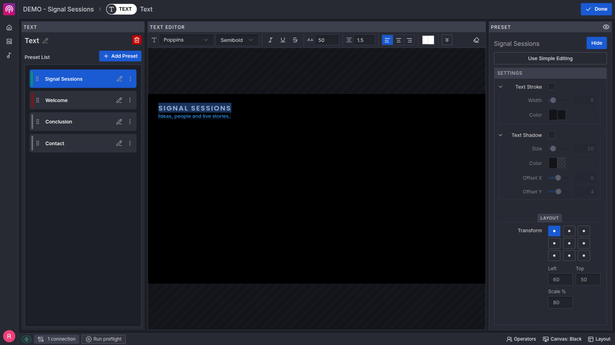Select the Conclusion preset
The width and height of the screenshot is (615, 345).
[83, 122]
